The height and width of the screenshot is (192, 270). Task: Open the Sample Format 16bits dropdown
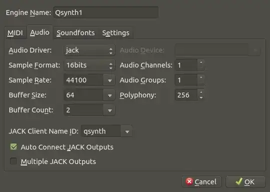pyautogui.click(x=89, y=65)
